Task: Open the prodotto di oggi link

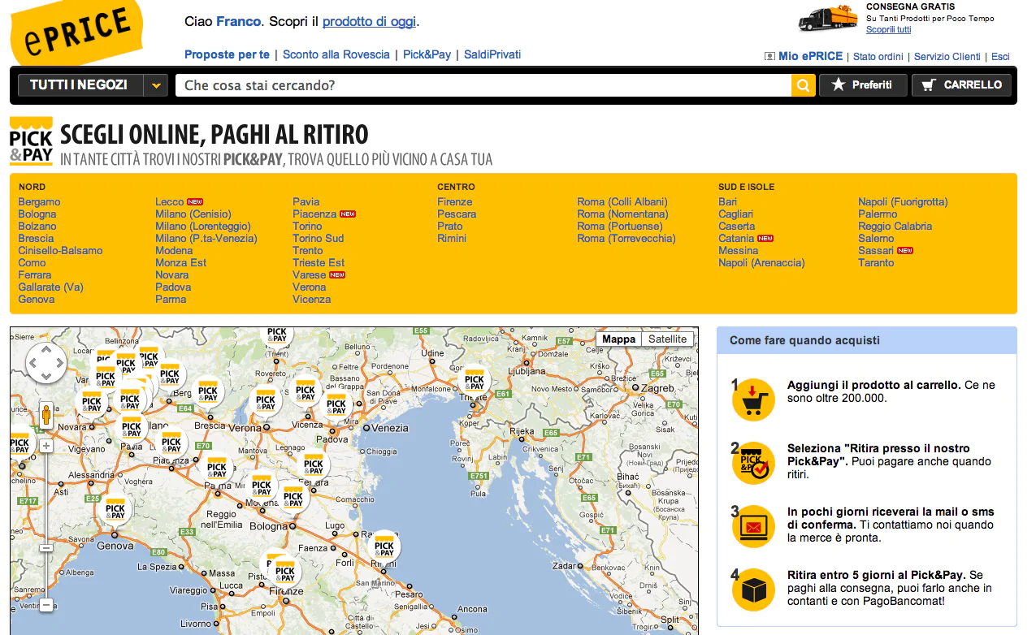Action: (x=369, y=22)
